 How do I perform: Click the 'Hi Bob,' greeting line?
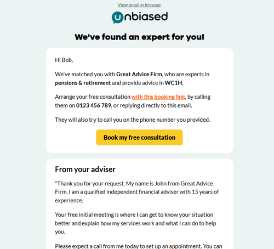pyautogui.click(x=64, y=60)
